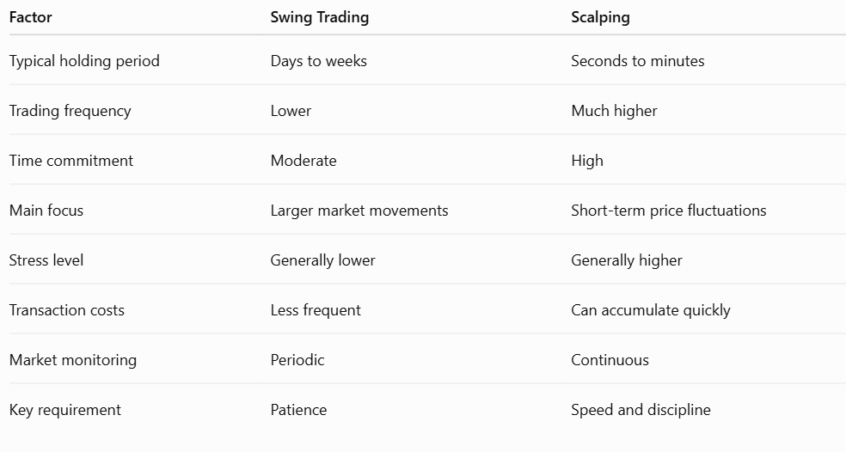This screenshot has height=452, width=846.
Task: Select the Seconds to minutes cell
Action: coord(638,61)
